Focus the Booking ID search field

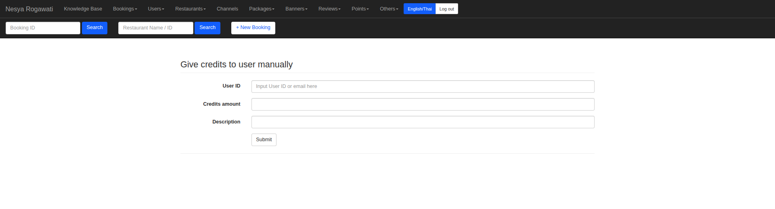pyautogui.click(x=43, y=28)
